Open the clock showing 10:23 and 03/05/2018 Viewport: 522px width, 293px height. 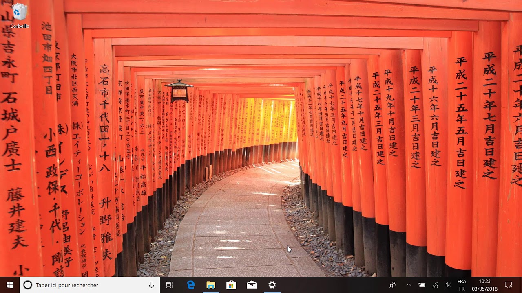click(484, 285)
